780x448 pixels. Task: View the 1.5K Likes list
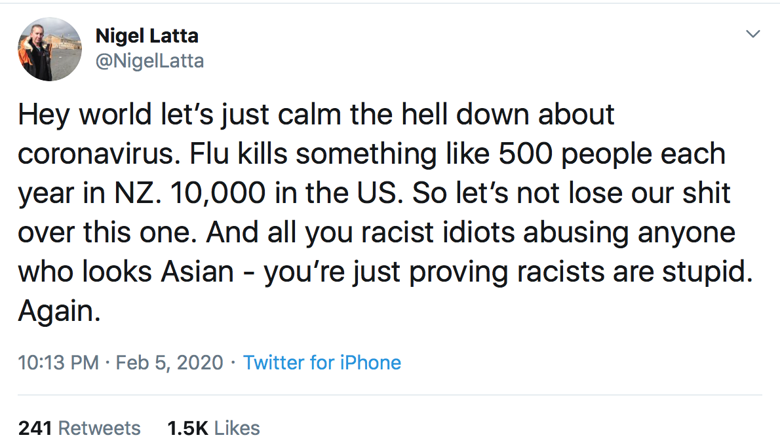tap(214, 428)
